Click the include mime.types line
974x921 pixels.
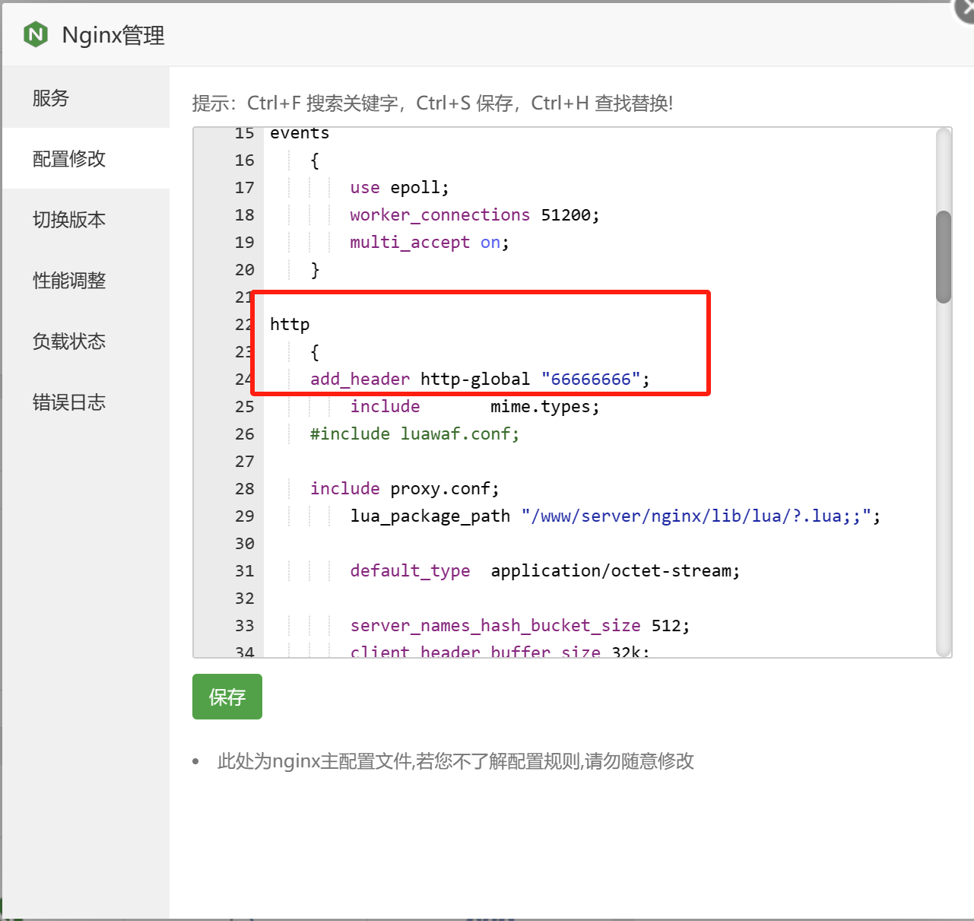474,407
